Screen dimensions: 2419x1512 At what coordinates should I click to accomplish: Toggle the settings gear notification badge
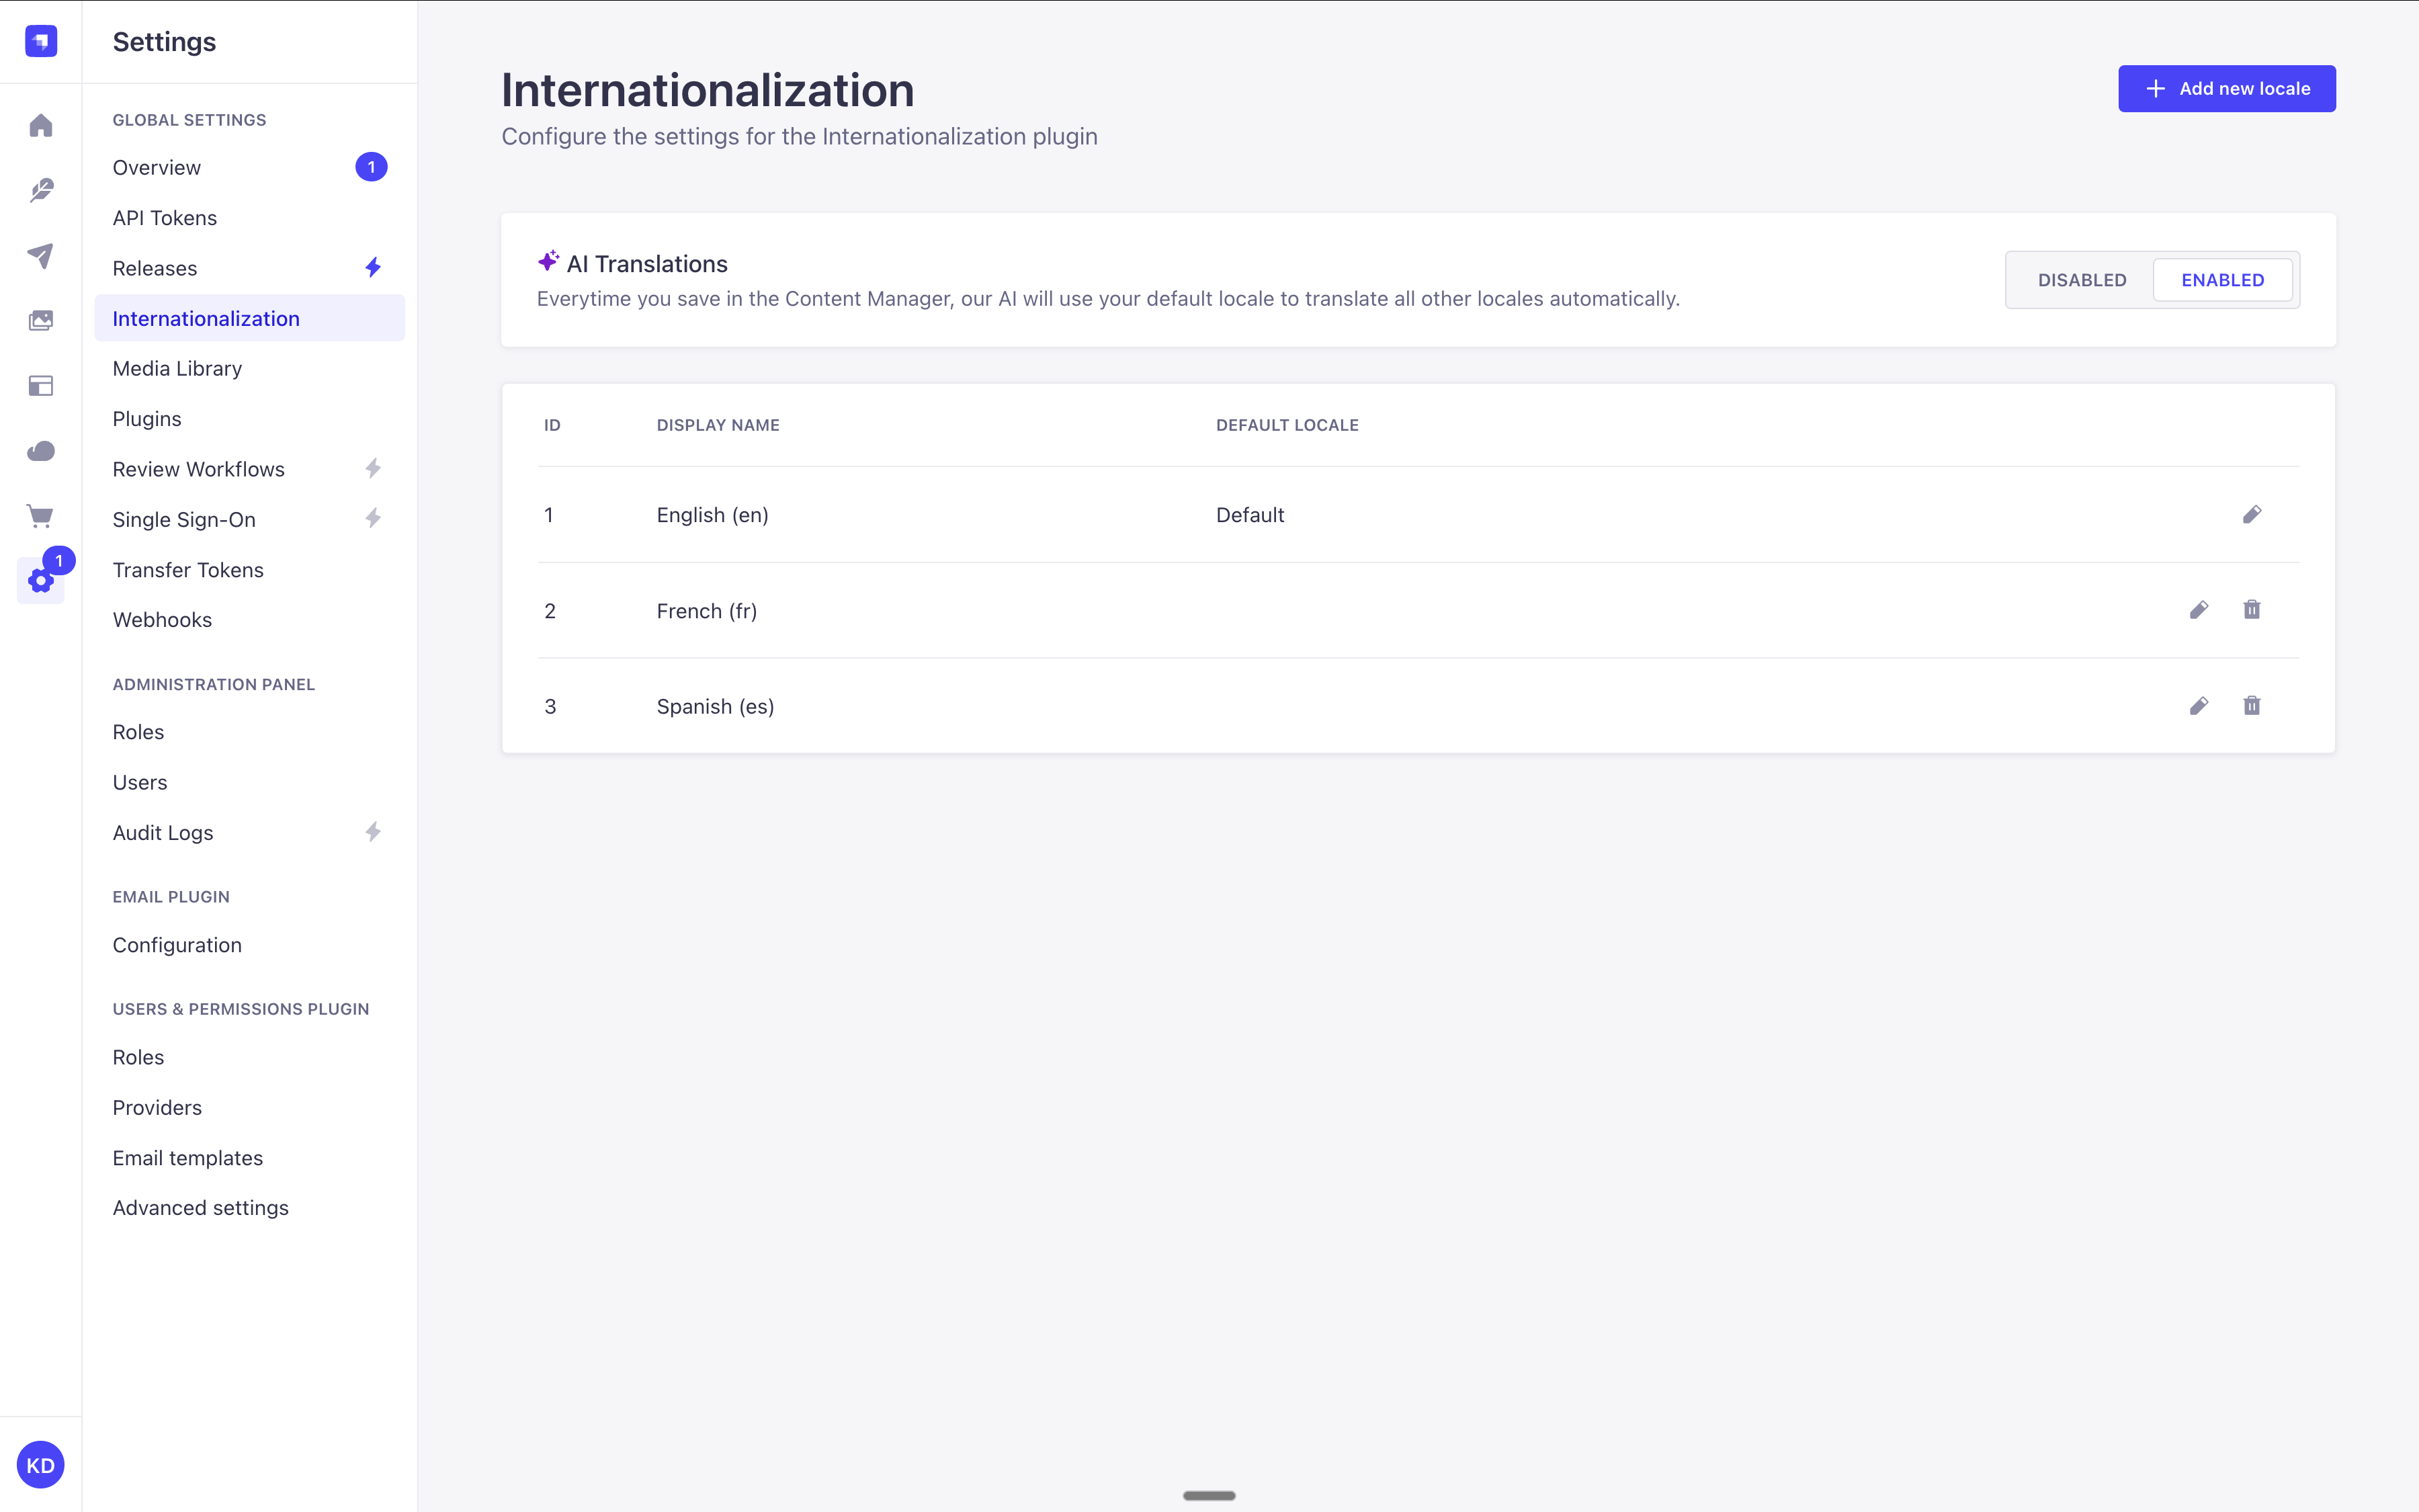pos(58,561)
